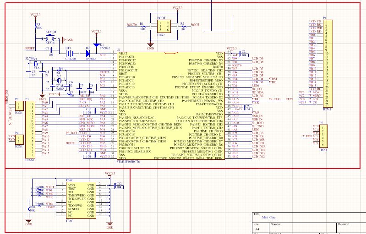Image resolution: width=366 pixels, height=234 pixels.
Task: Select capacitor C1 on the RESET line
Action: [x=51, y=49]
